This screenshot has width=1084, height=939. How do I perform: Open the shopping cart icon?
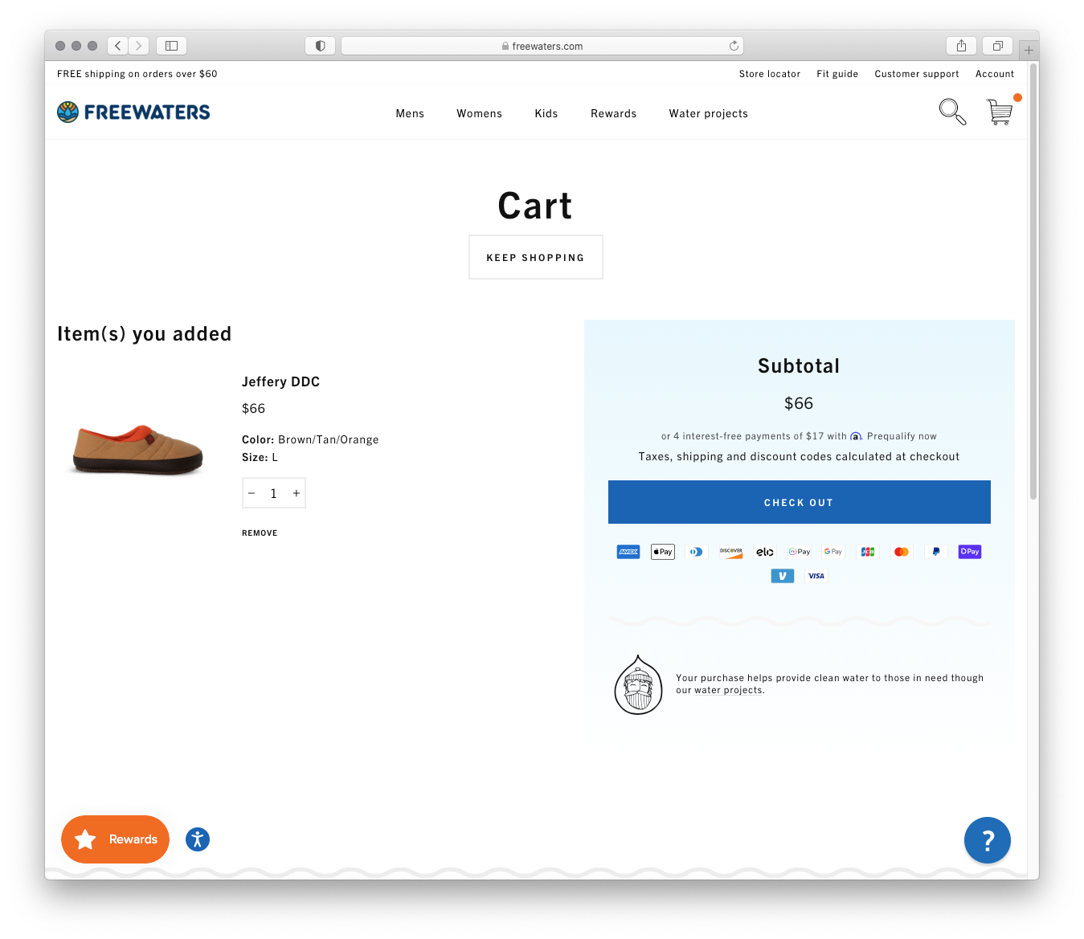click(x=1000, y=112)
